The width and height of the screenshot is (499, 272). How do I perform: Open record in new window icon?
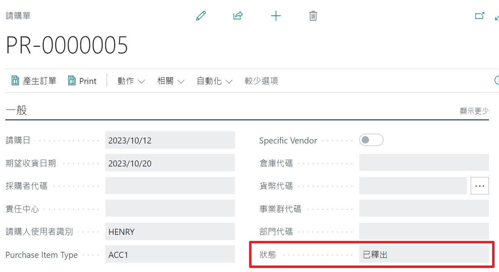480,16
